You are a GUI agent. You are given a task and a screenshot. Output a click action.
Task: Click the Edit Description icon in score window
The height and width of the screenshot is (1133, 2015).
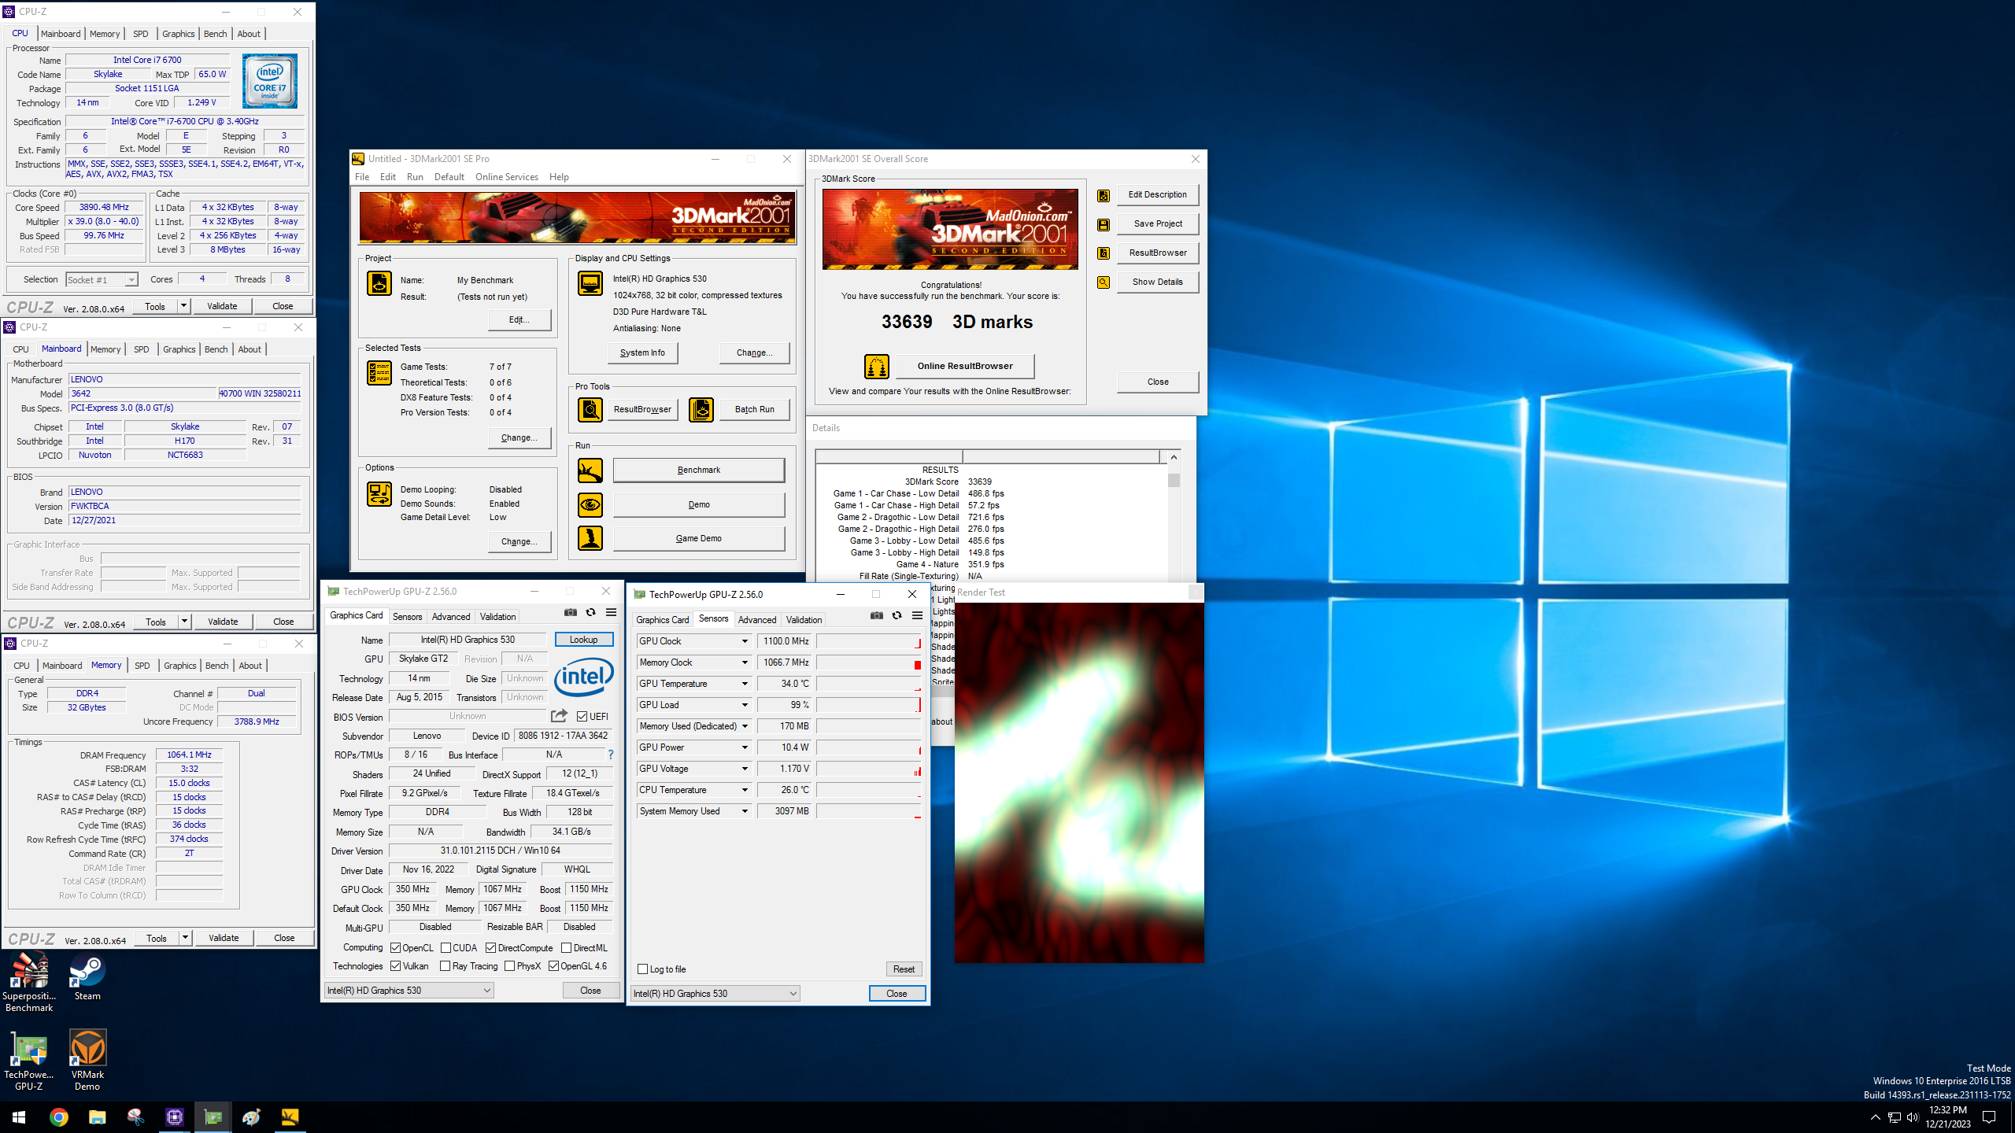point(1104,195)
